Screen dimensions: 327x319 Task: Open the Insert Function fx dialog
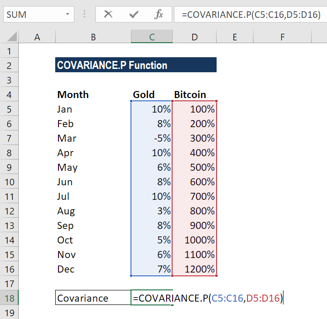[x=159, y=15]
